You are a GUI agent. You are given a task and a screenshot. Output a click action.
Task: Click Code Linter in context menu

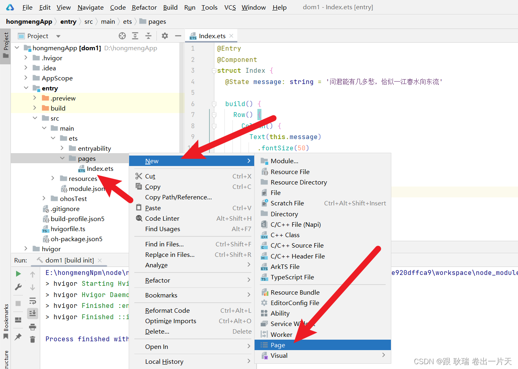pyautogui.click(x=192, y=218)
